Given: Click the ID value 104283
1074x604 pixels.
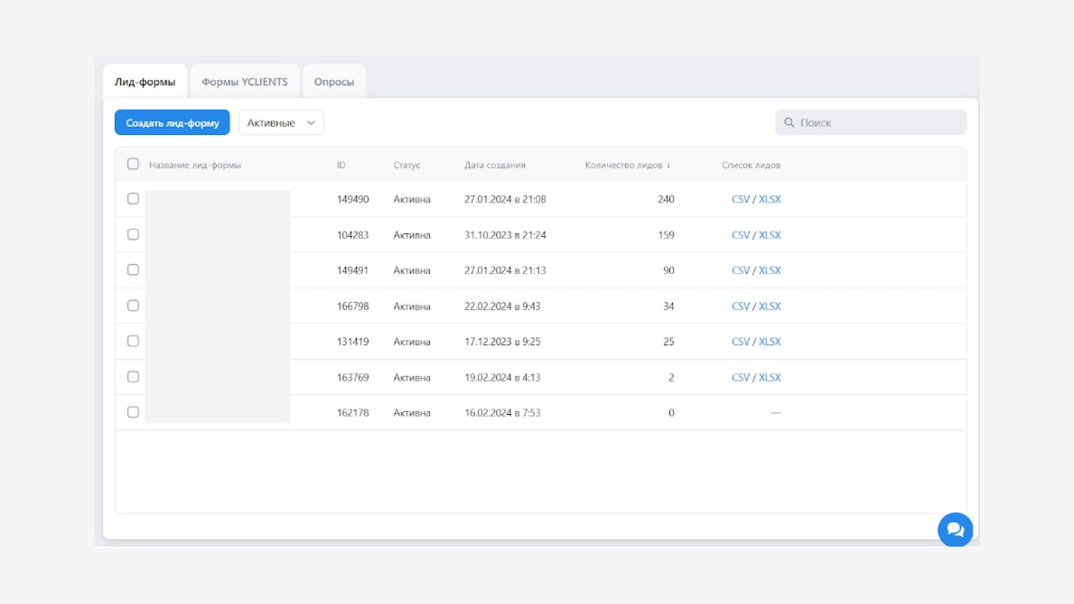Looking at the screenshot, I should [x=353, y=235].
